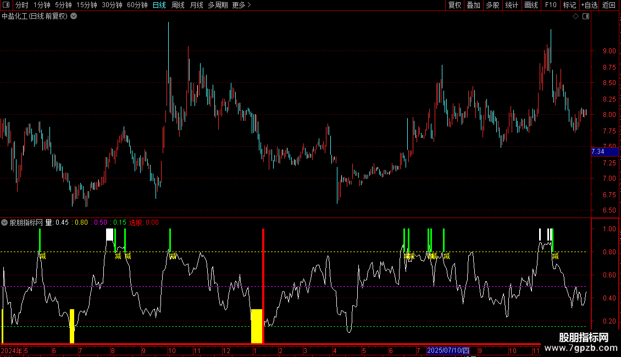Open the 复权 adjustment menu

(454, 5)
